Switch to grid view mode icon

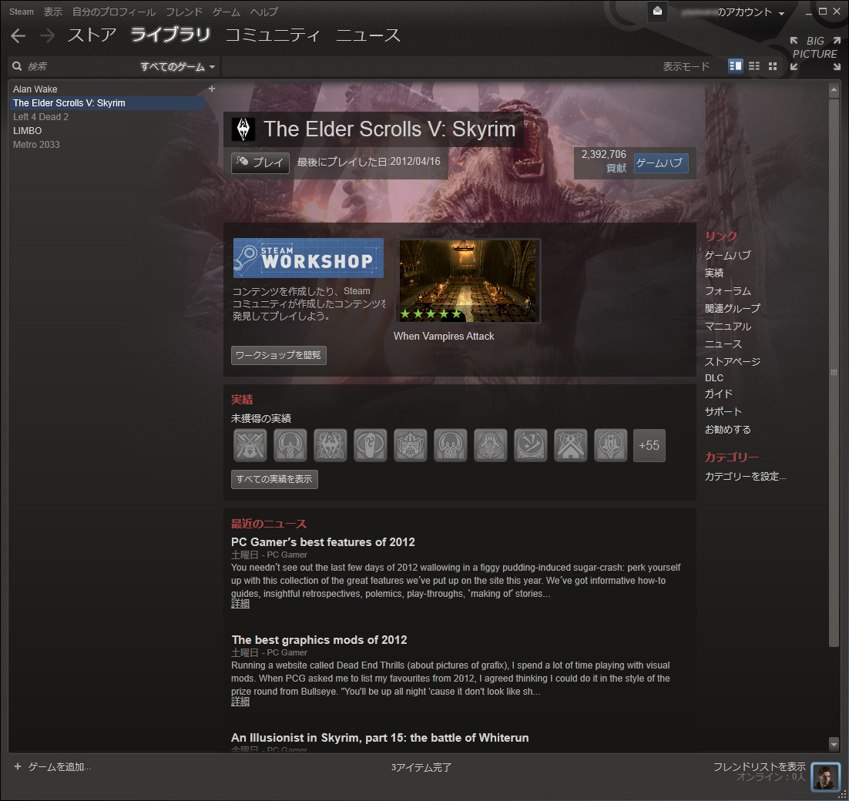773,66
